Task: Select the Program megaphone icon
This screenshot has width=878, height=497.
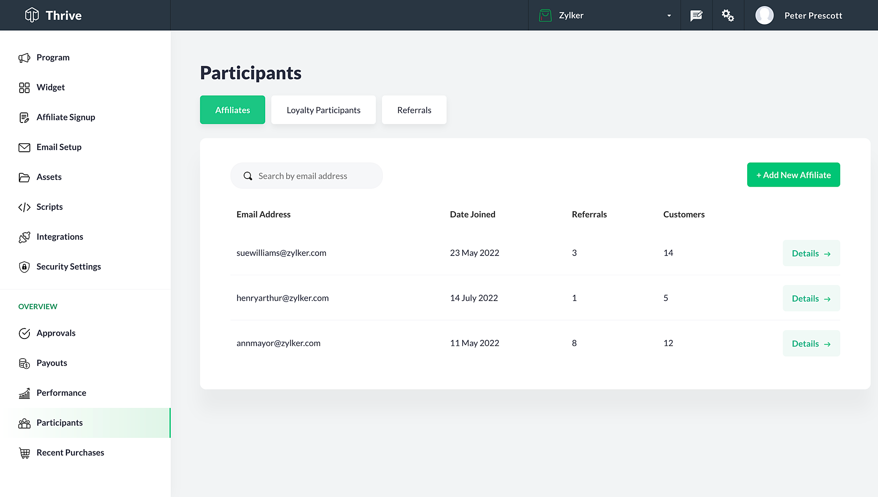Action: (x=25, y=58)
